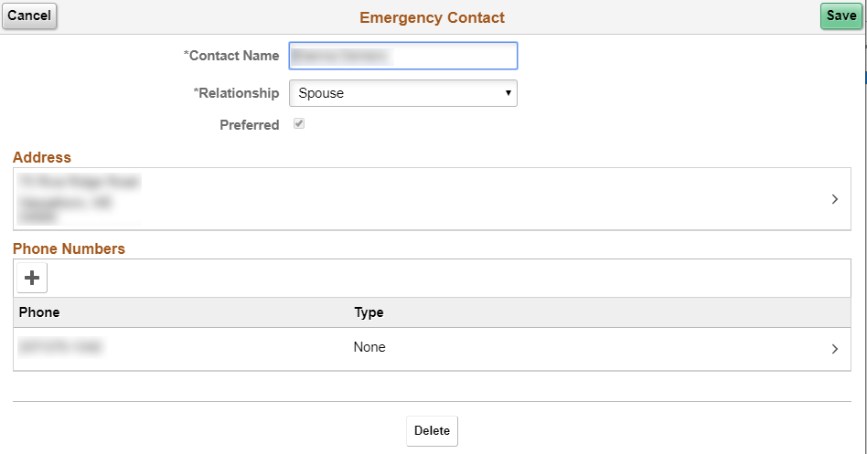Image resolution: width=867 pixels, height=454 pixels.
Task: Open address details via right chevron
Action: (x=834, y=199)
